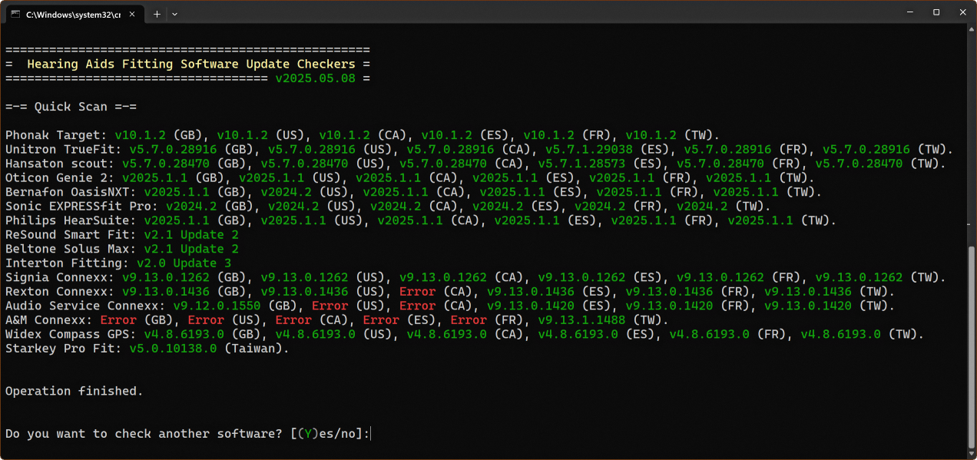Click the "Signia Connexx:" label
This screenshot has width=977, height=460.
pyautogui.click(x=60, y=277)
